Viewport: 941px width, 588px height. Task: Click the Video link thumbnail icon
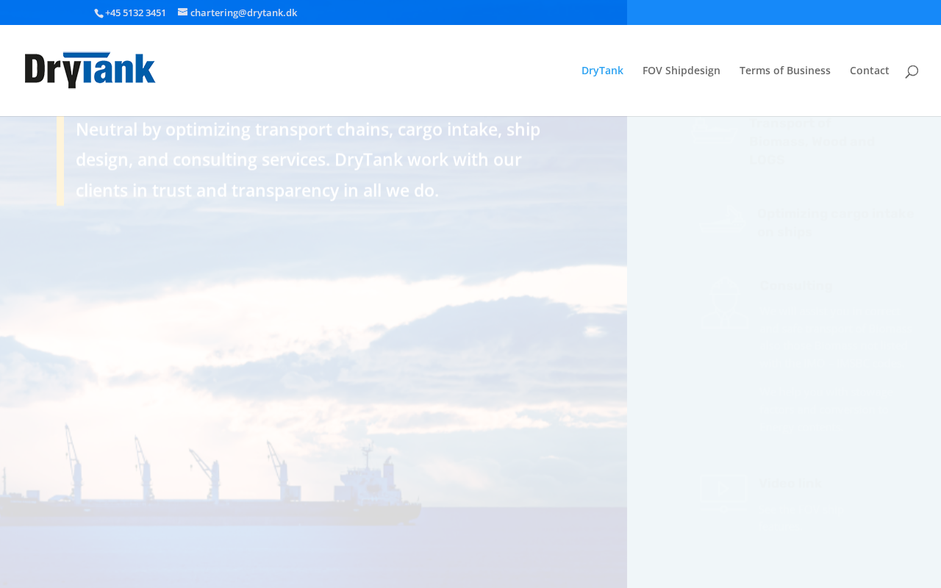click(x=723, y=491)
